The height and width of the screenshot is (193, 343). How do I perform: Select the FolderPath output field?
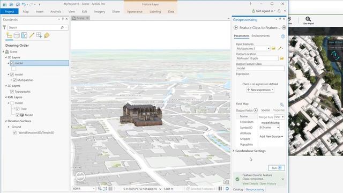coord(247,122)
